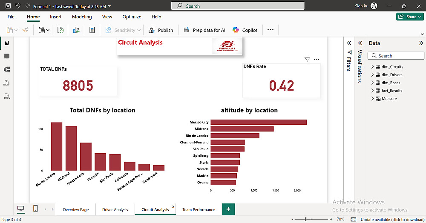Open the Get data dropdown arrow
426x223 pixels.
[48, 30]
